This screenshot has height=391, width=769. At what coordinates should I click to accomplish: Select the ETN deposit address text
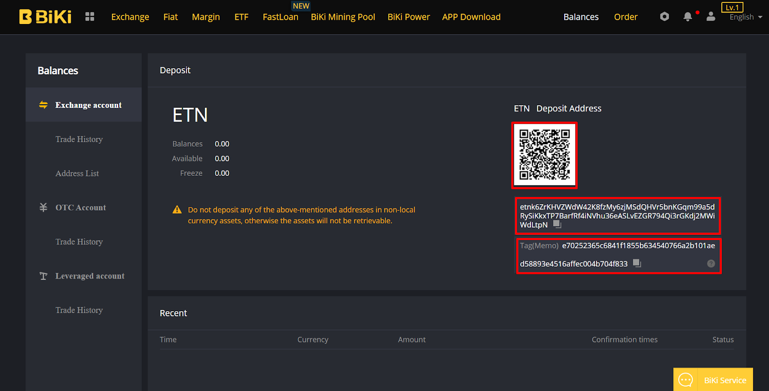pos(617,216)
